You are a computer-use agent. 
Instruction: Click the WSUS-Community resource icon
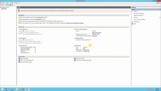pos(75,58)
